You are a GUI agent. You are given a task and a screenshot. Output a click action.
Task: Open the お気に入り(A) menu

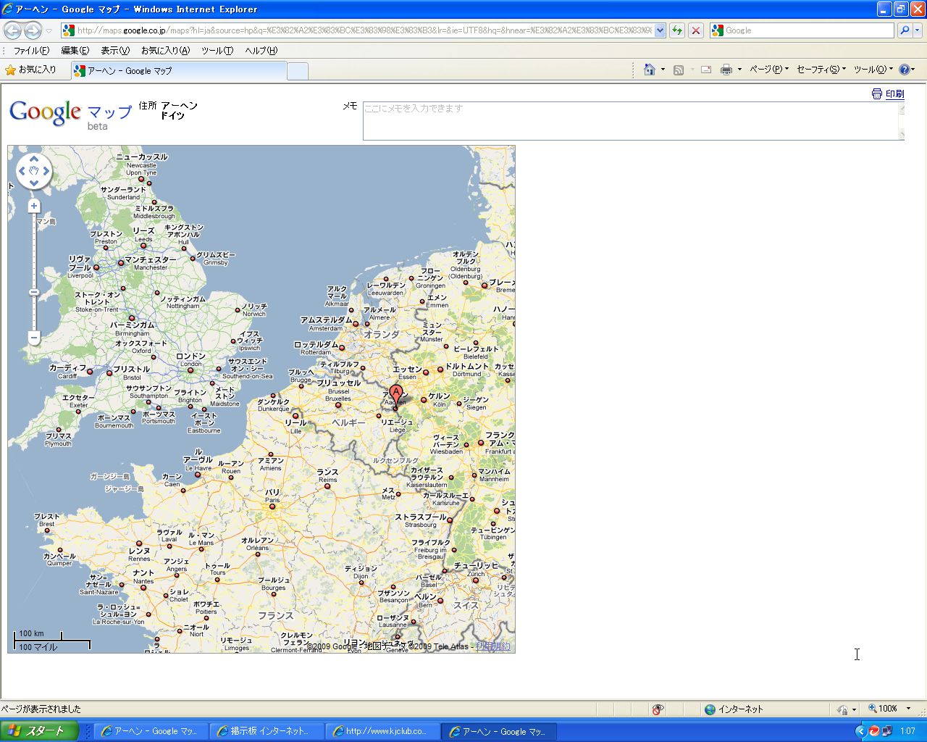[165, 51]
